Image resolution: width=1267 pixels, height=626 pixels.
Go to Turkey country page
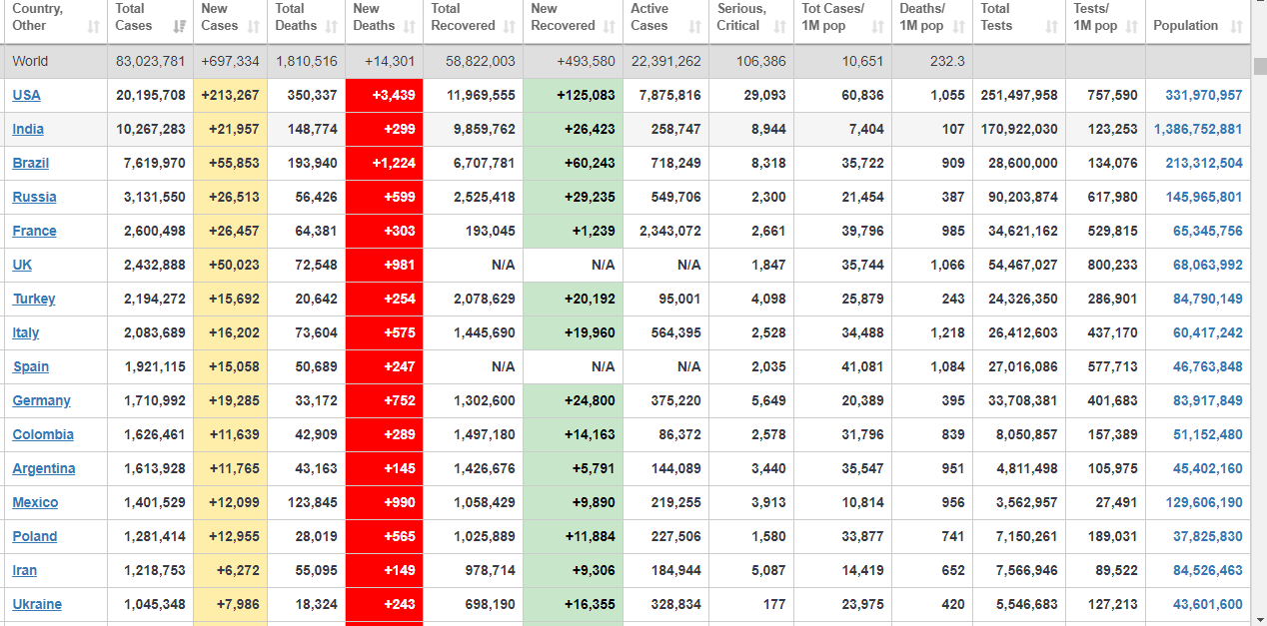point(34,299)
